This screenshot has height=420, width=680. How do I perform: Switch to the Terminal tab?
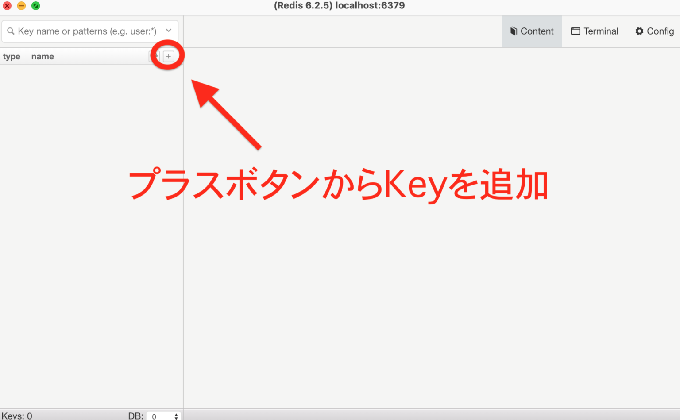coord(595,31)
